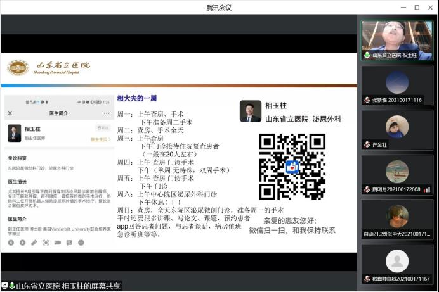
Task: Click the red network signal icon on 魏明月's tile
Action: tap(427, 190)
